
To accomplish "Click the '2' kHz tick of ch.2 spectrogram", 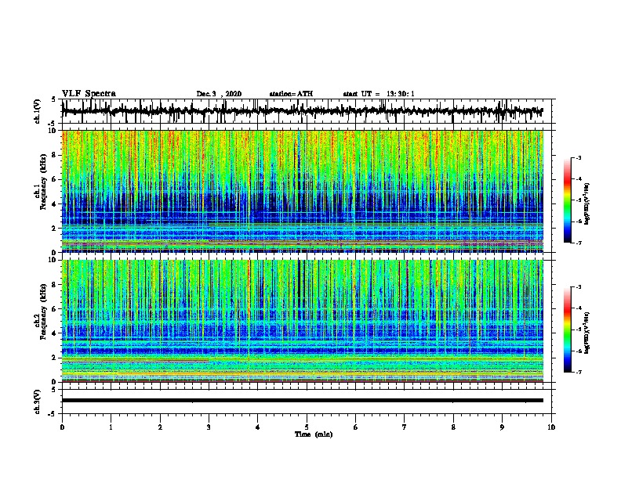I will pyautogui.click(x=55, y=358).
